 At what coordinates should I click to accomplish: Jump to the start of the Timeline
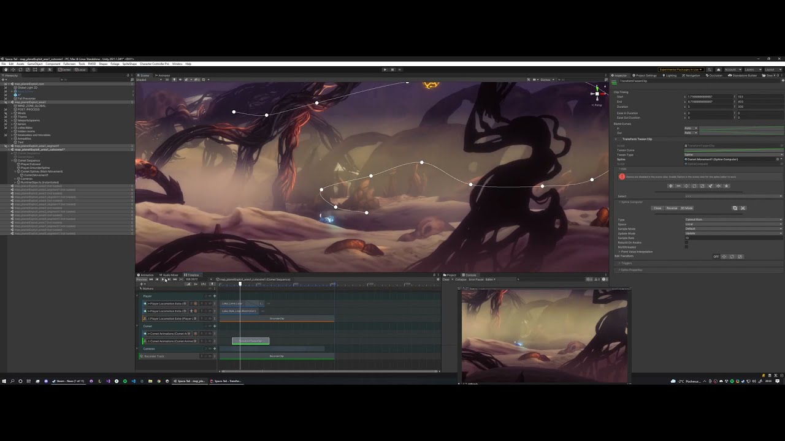coord(151,279)
